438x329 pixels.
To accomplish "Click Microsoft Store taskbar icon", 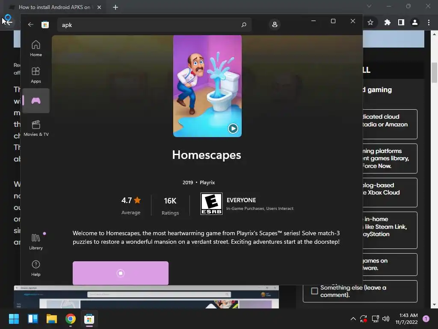I will 89,319.
